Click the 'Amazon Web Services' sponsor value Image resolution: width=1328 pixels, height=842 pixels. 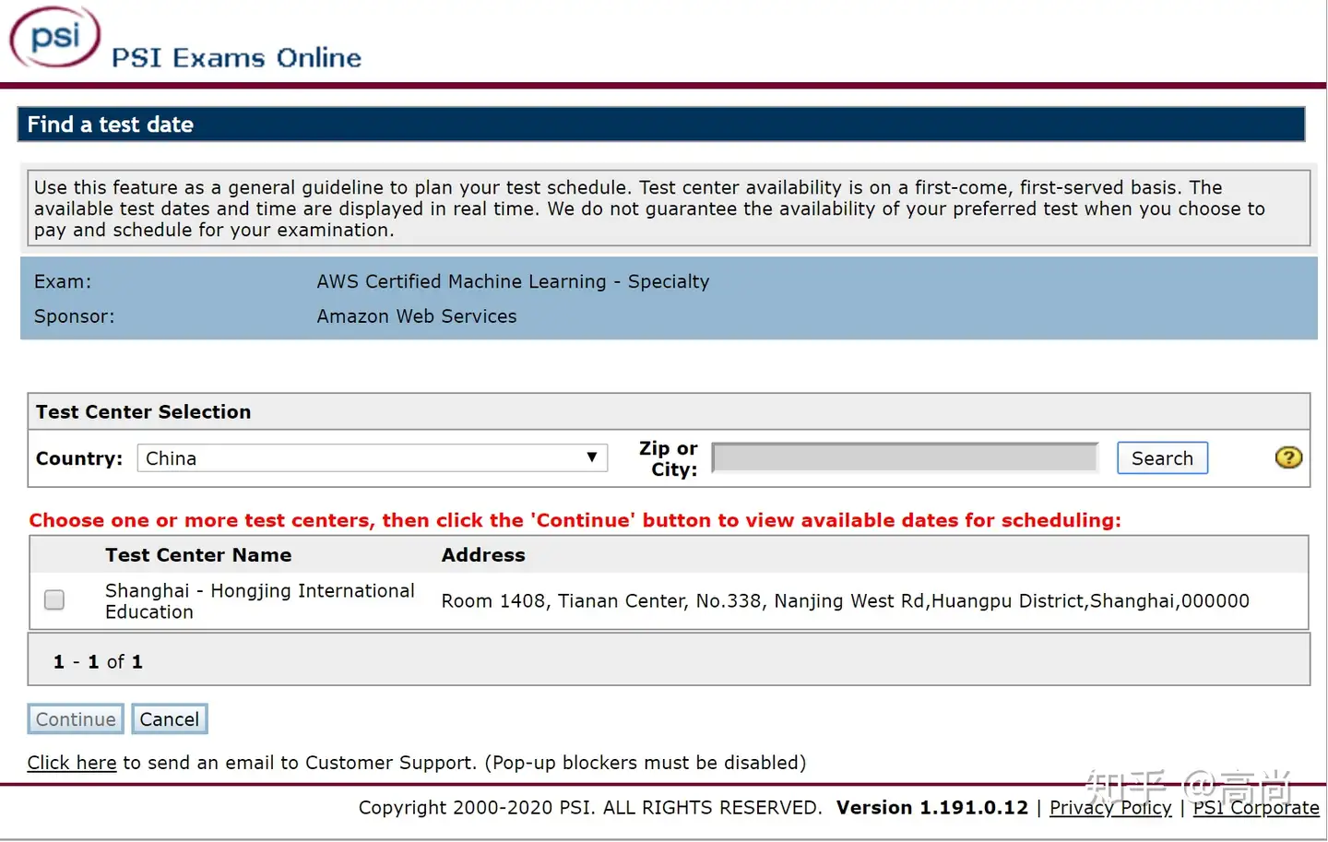pos(417,316)
